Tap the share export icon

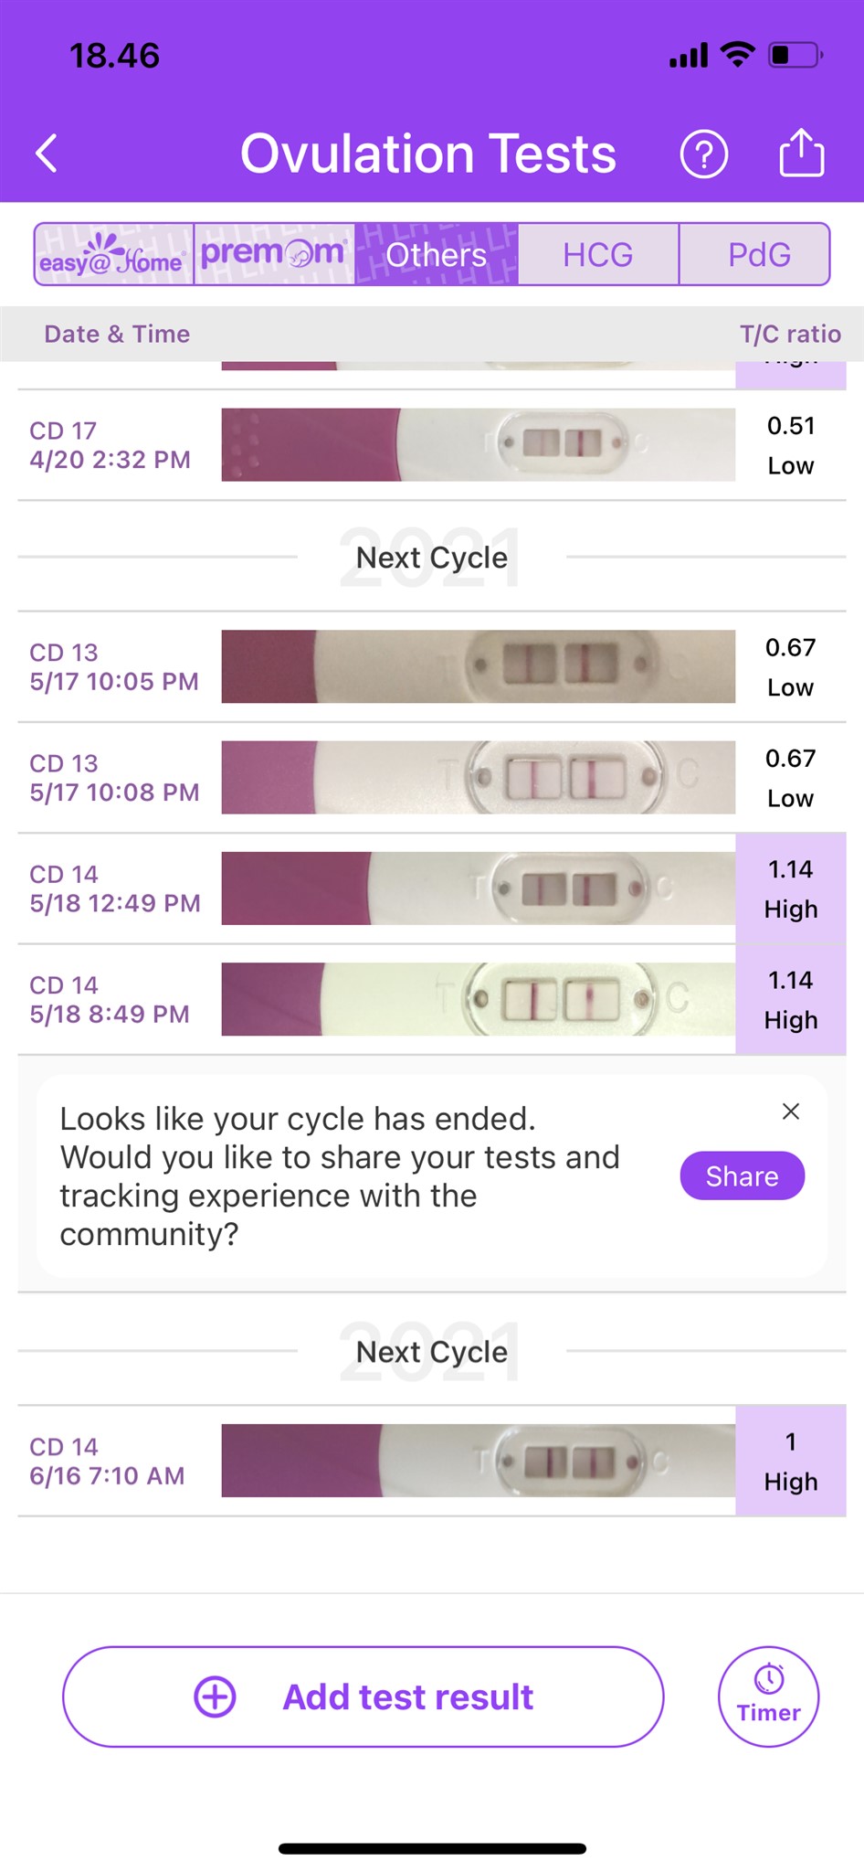click(801, 153)
